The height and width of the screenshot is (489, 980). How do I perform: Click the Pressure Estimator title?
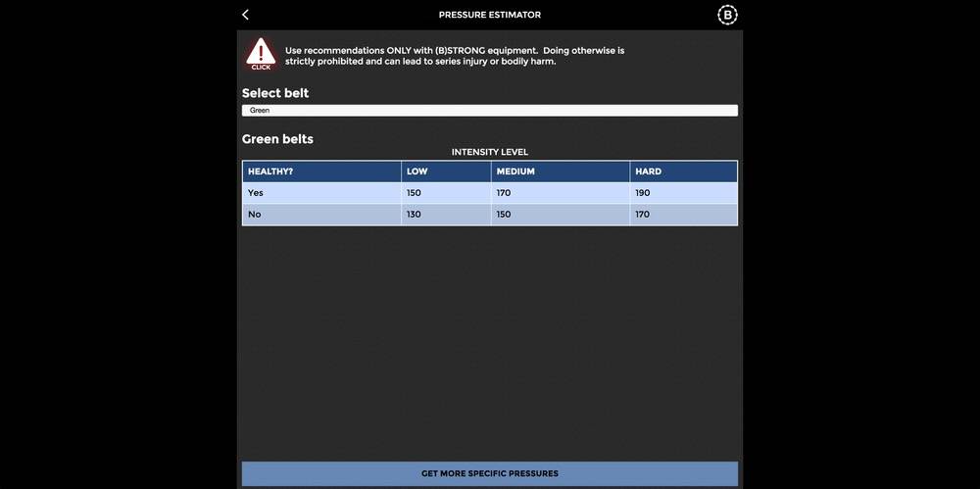tap(489, 15)
